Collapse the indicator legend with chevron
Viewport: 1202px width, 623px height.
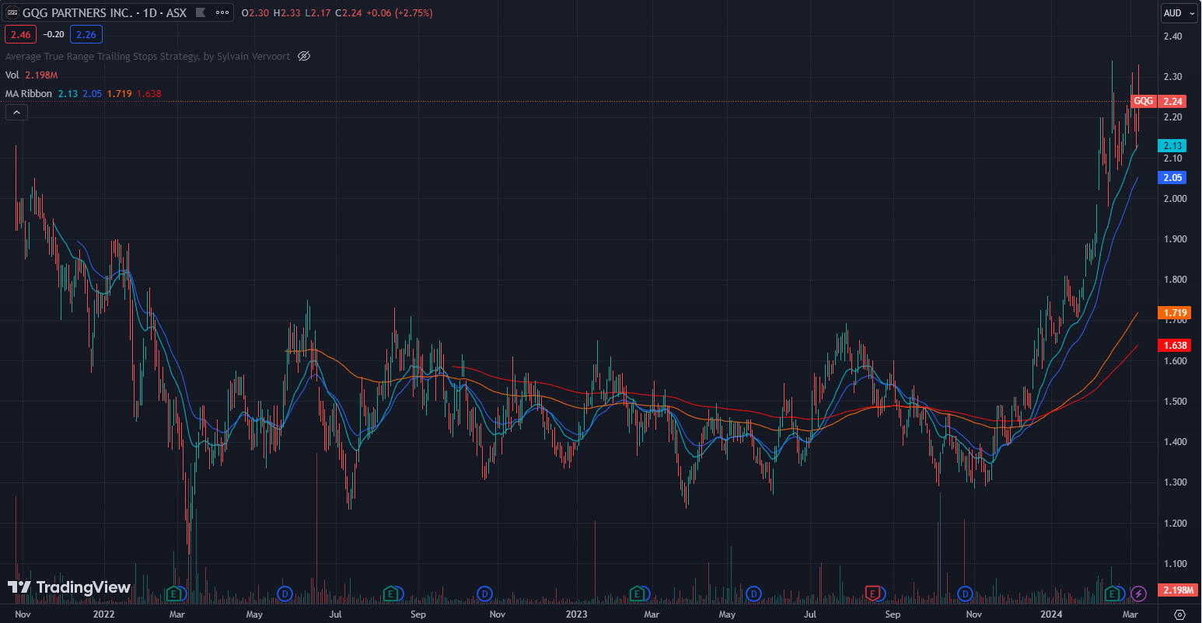point(16,113)
